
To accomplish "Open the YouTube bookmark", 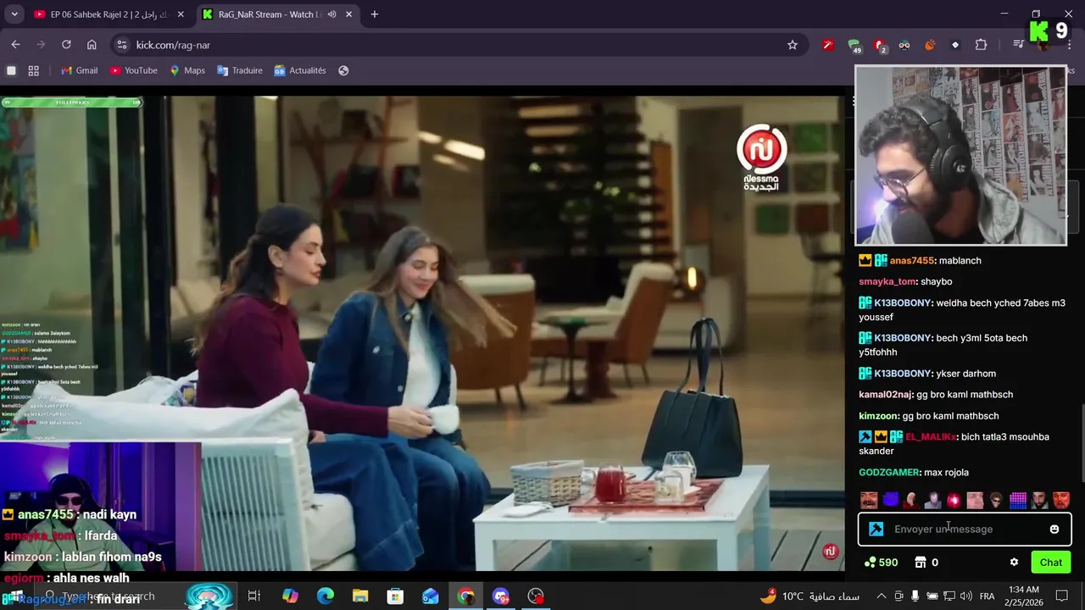I will [133, 70].
